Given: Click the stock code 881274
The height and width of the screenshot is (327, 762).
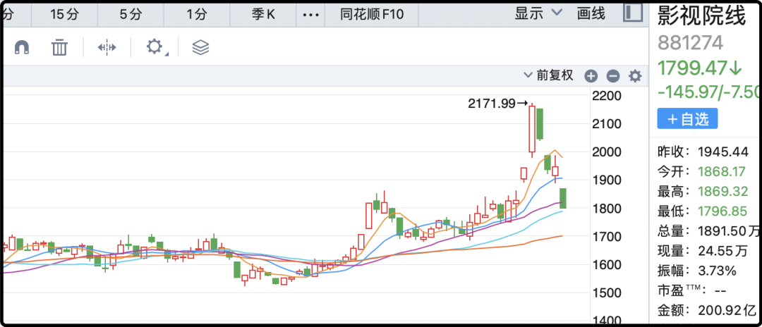Looking at the screenshot, I should tap(691, 43).
